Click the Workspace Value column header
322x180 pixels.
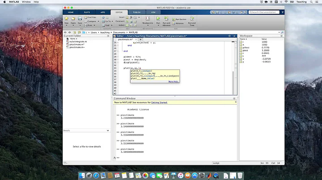264,39
